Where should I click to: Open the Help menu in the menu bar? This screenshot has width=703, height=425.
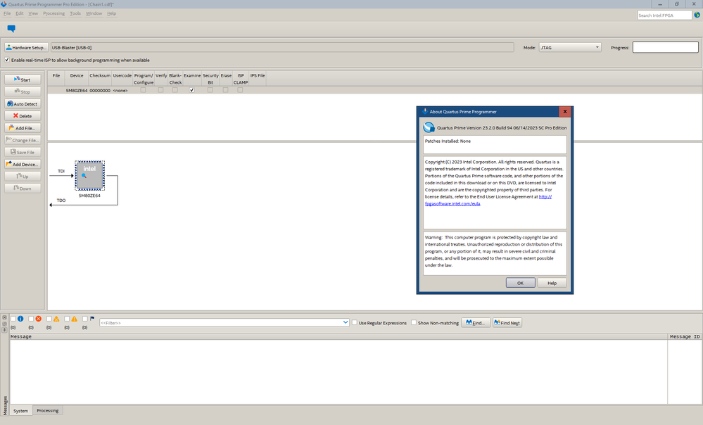pos(112,13)
